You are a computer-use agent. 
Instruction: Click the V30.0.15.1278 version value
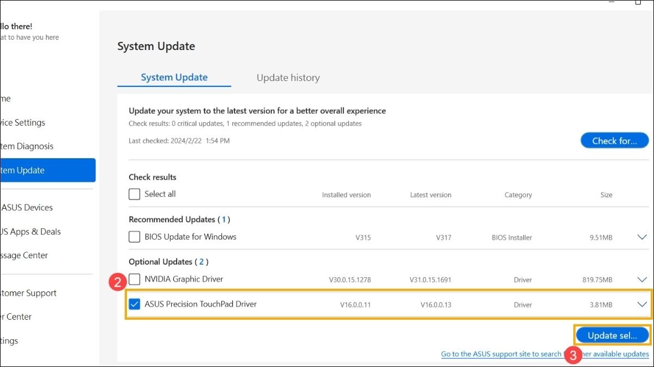click(x=350, y=280)
